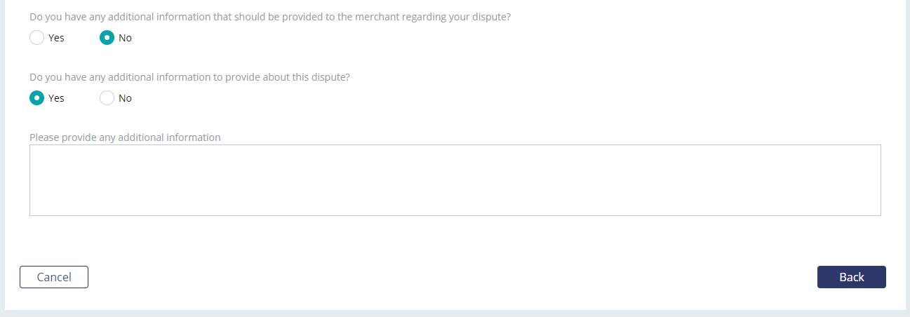
Task: Choose Yes radio for additional dispute information
Action: point(36,98)
